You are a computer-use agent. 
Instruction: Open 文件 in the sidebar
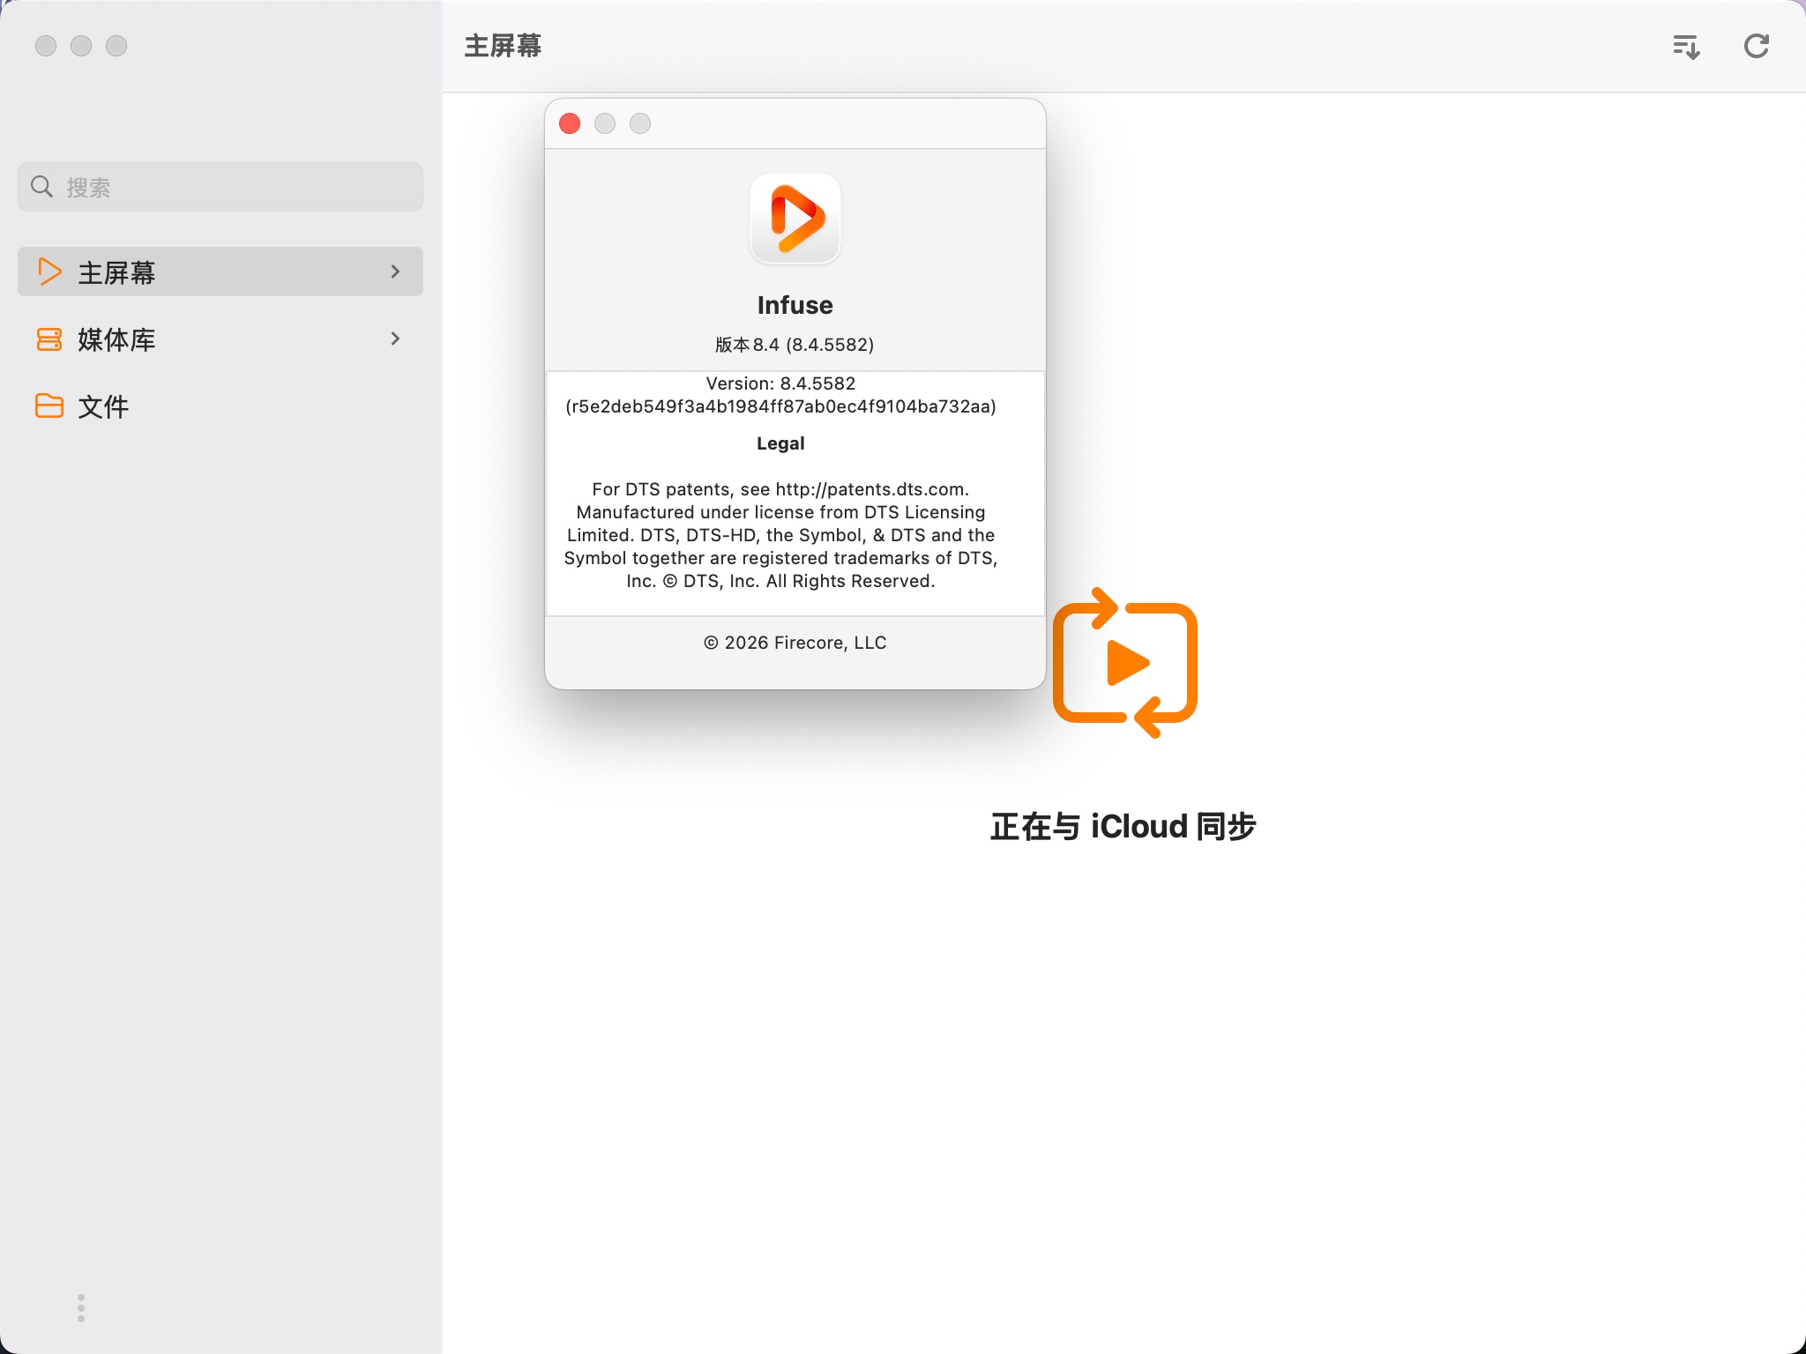[x=104, y=406]
